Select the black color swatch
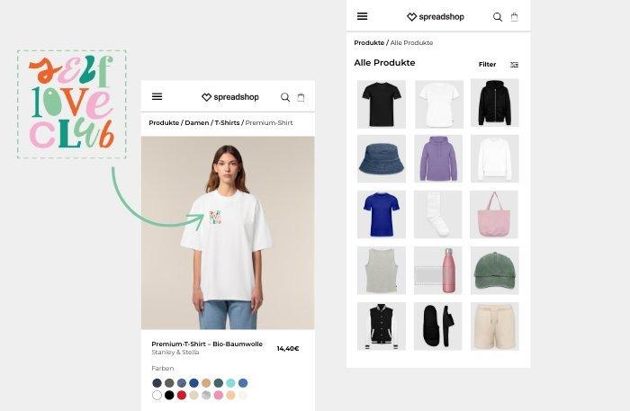This screenshot has width=630, height=411. (x=169, y=396)
